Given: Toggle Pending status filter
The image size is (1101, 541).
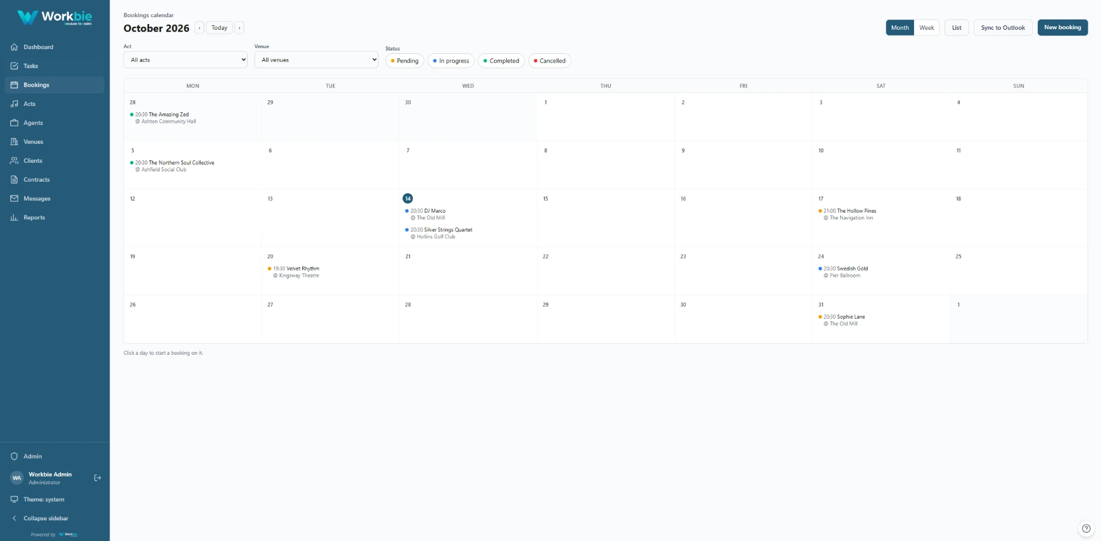Looking at the screenshot, I should pos(405,61).
